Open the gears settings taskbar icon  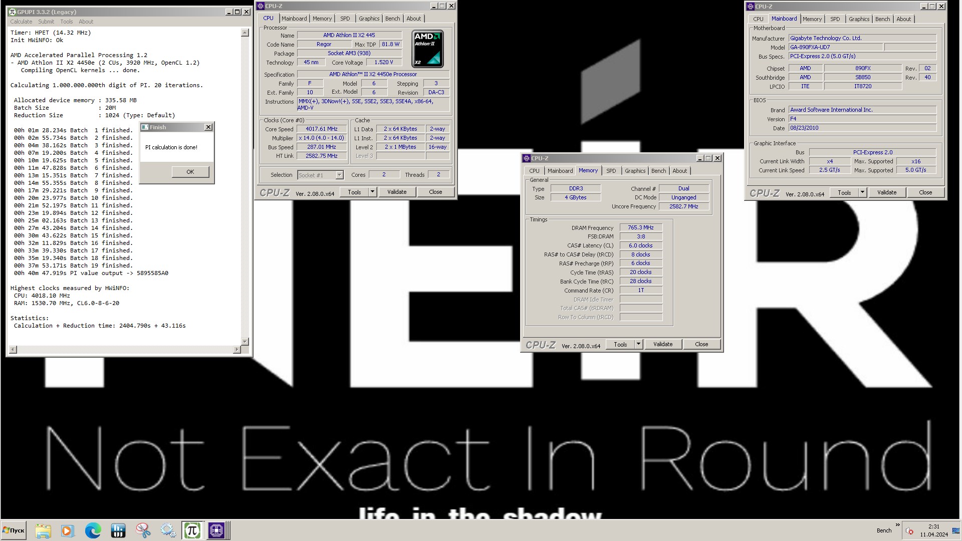(x=168, y=530)
